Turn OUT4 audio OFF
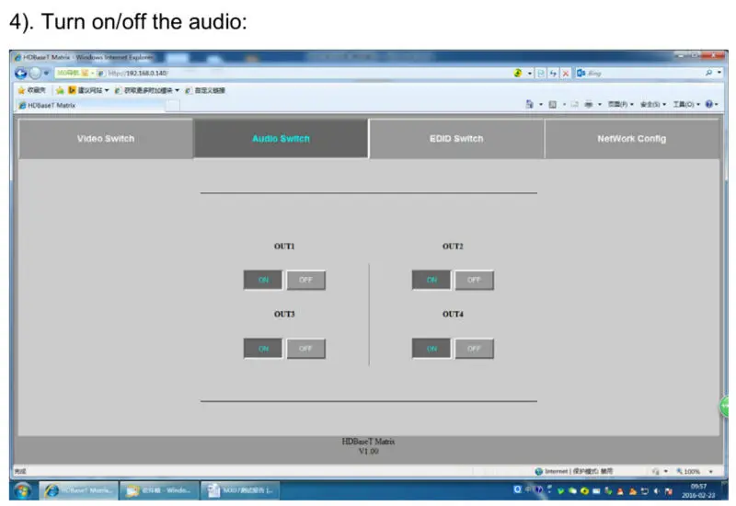This screenshot has height=506, width=736. click(x=475, y=349)
